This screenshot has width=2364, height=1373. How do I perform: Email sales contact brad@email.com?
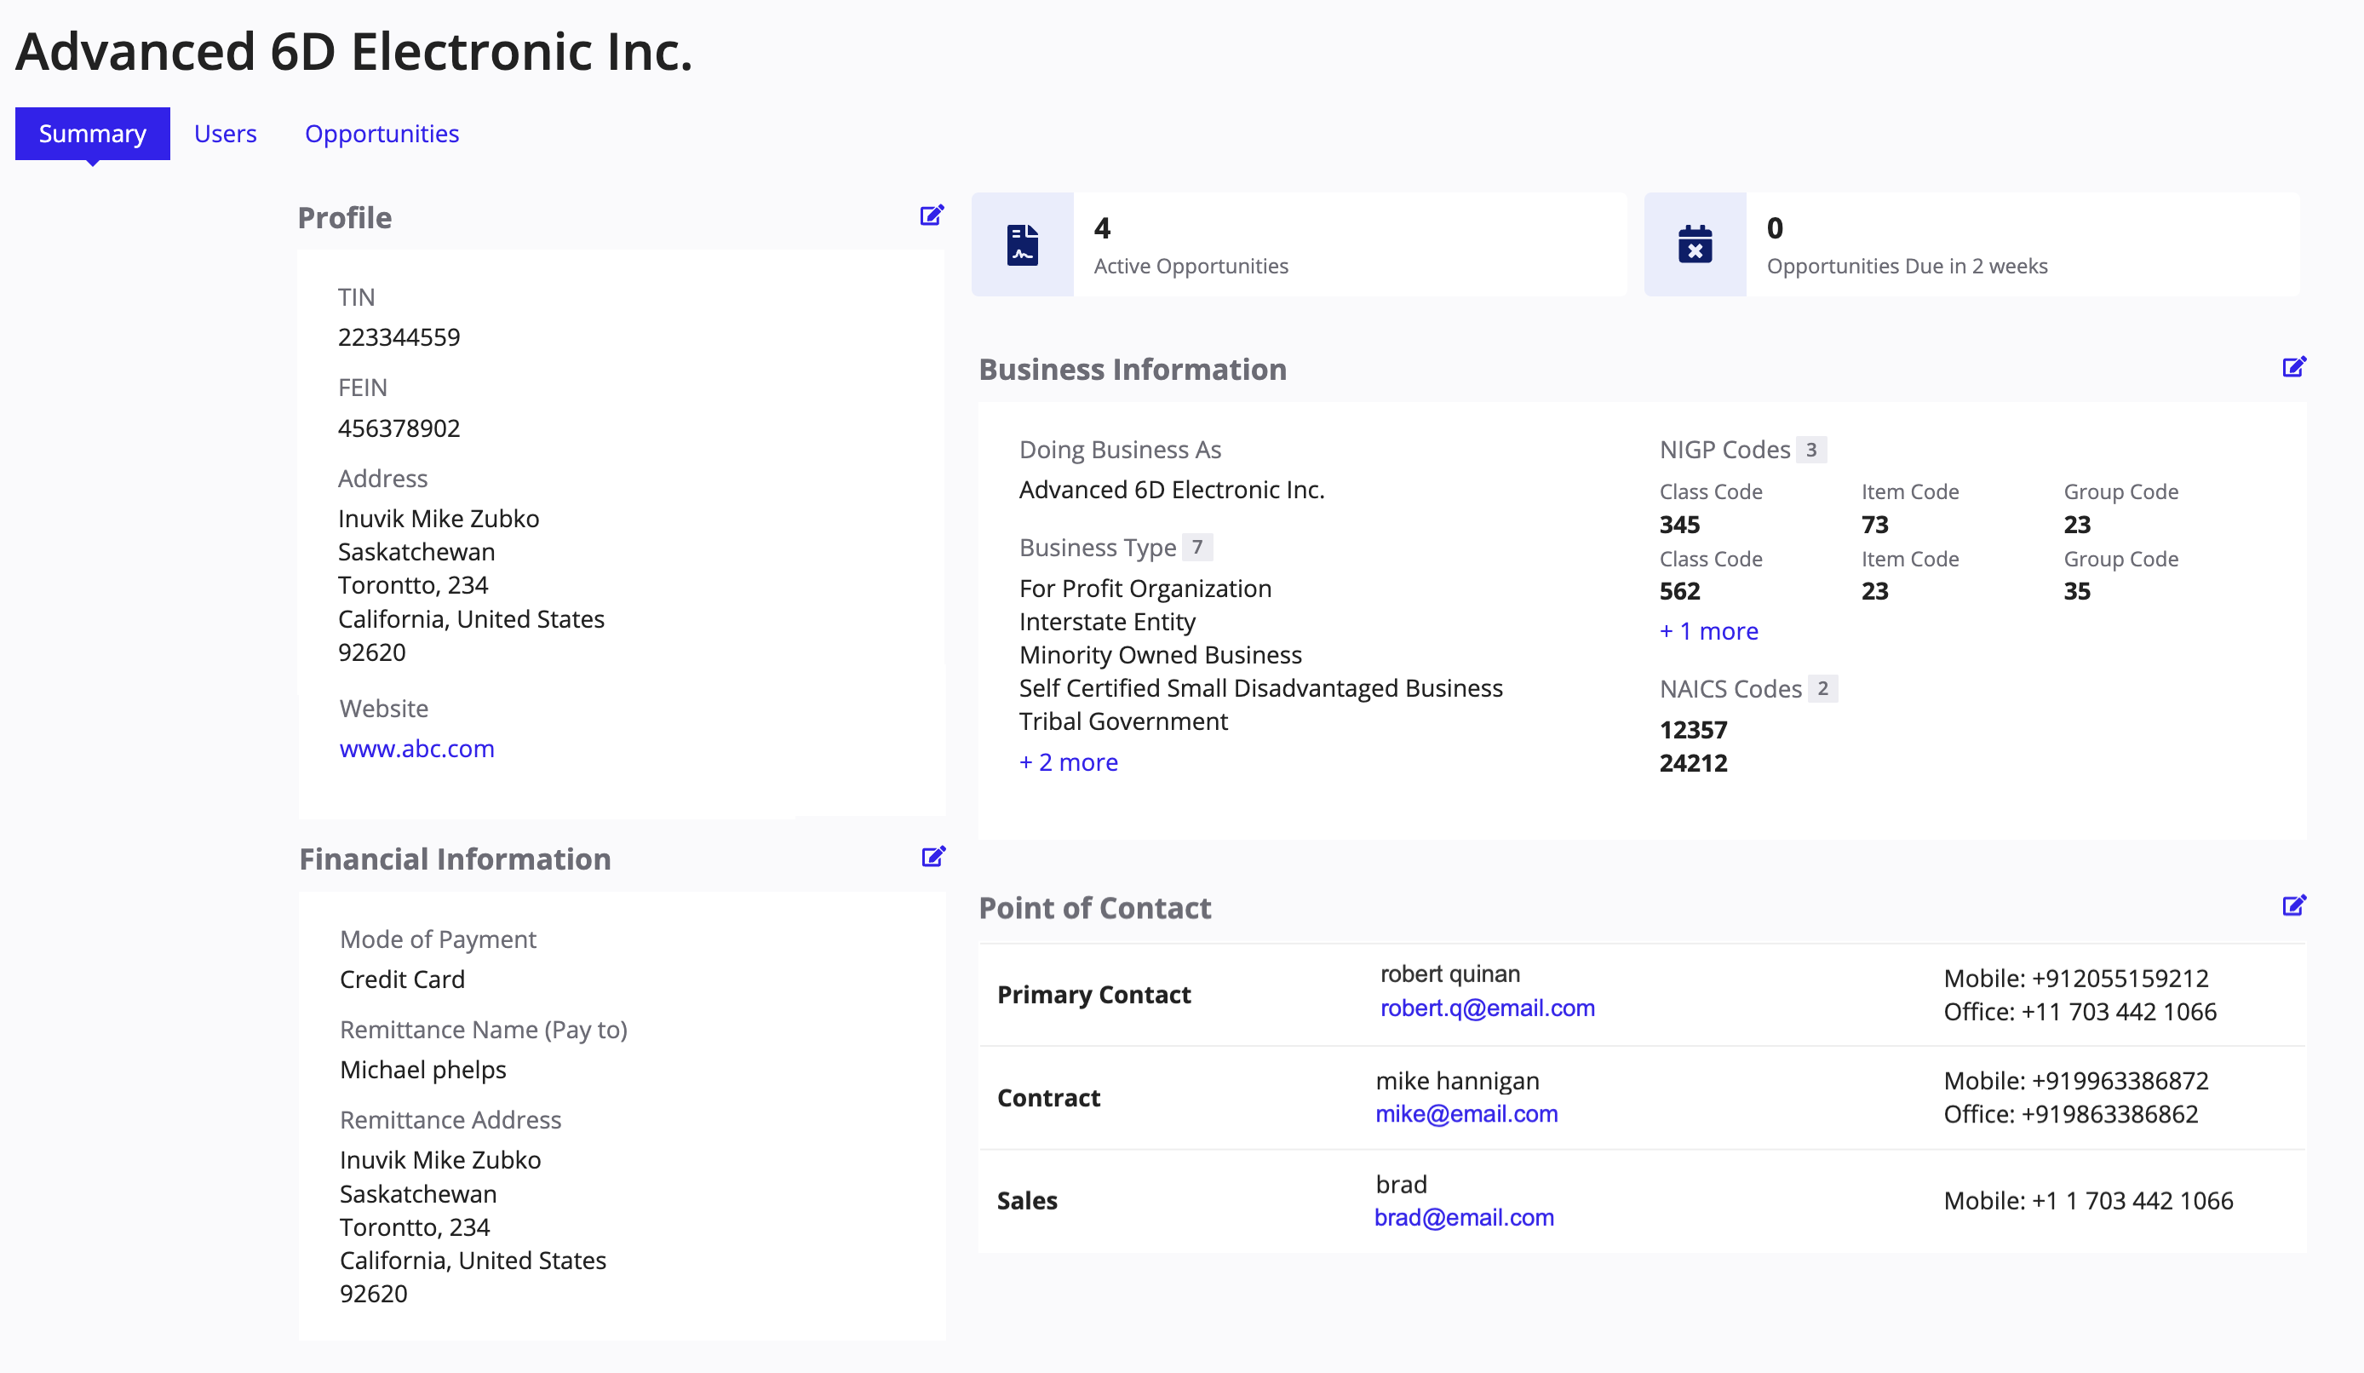tap(1463, 1217)
